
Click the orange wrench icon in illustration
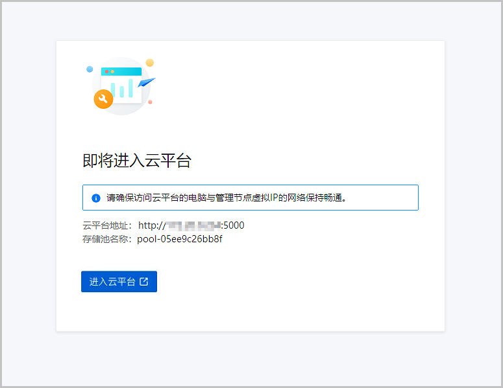103,99
